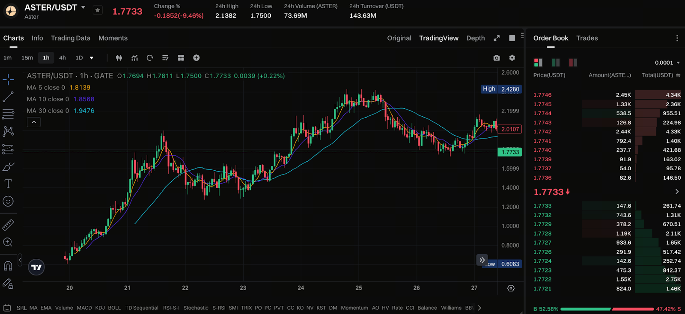The height and width of the screenshot is (314, 685).
Task: Open the multi-chart grid layout icon
Action: tap(181, 58)
